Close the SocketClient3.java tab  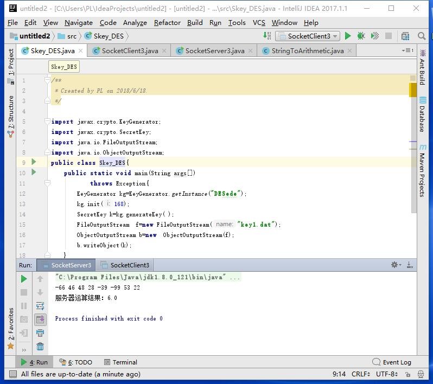(164, 51)
